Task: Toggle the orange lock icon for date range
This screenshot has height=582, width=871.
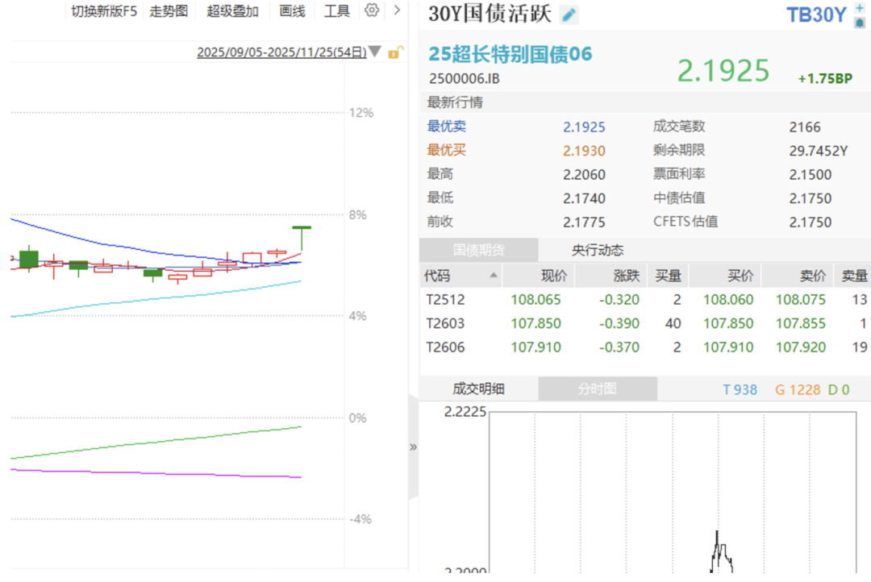Action: click(394, 53)
